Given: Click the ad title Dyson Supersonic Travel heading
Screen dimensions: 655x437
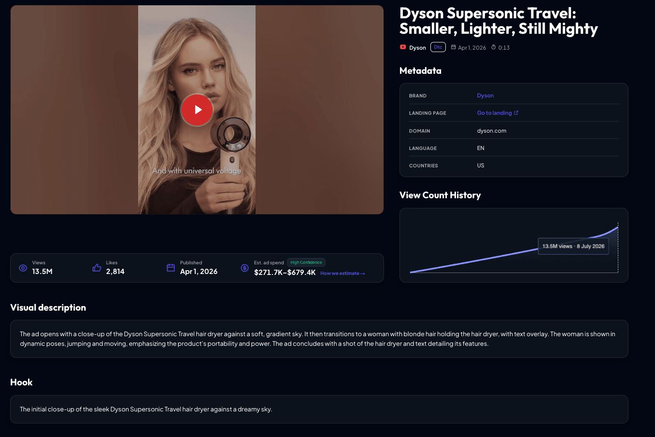Looking at the screenshot, I should point(498,21).
